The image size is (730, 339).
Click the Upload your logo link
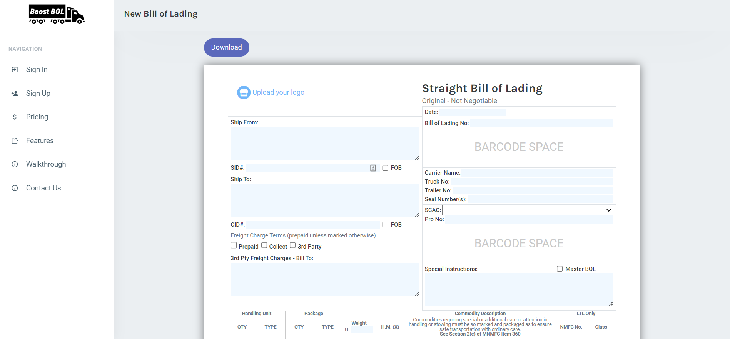[278, 92]
